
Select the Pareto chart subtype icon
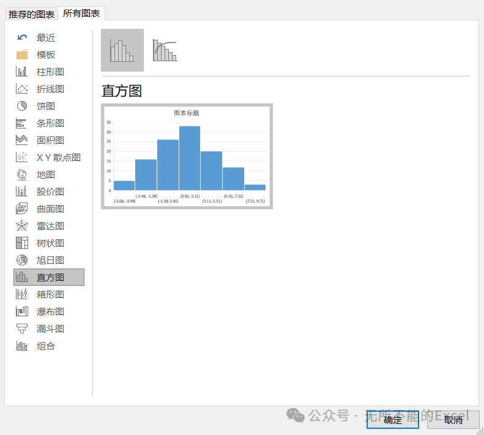165,50
